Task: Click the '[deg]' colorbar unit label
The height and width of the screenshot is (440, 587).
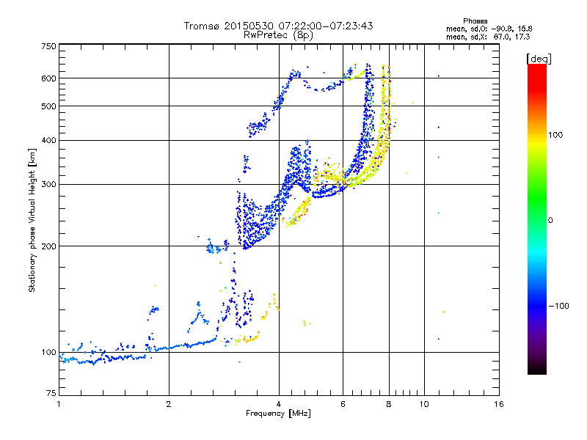Action: pyautogui.click(x=539, y=59)
